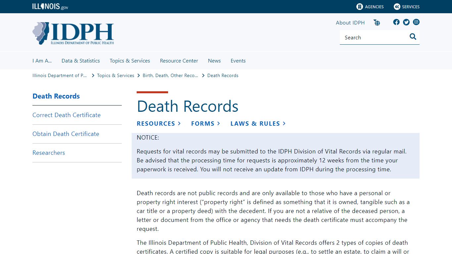
Task: Click the FORMS heading link
Action: (203, 123)
